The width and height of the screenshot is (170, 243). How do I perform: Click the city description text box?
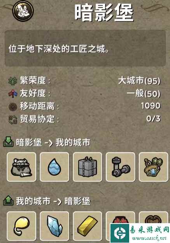pyautogui.click(x=85, y=48)
